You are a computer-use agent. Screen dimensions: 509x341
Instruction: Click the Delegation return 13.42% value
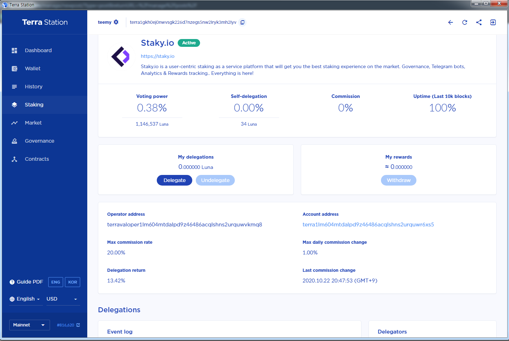[116, 281]
